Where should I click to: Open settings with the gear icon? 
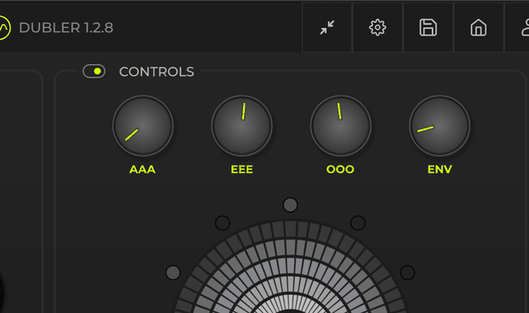coord(377,27)
